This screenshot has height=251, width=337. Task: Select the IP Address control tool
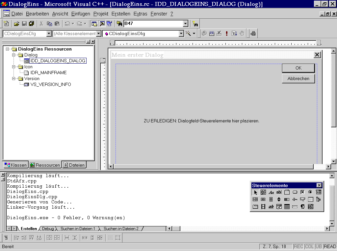[x=295, y=207]
